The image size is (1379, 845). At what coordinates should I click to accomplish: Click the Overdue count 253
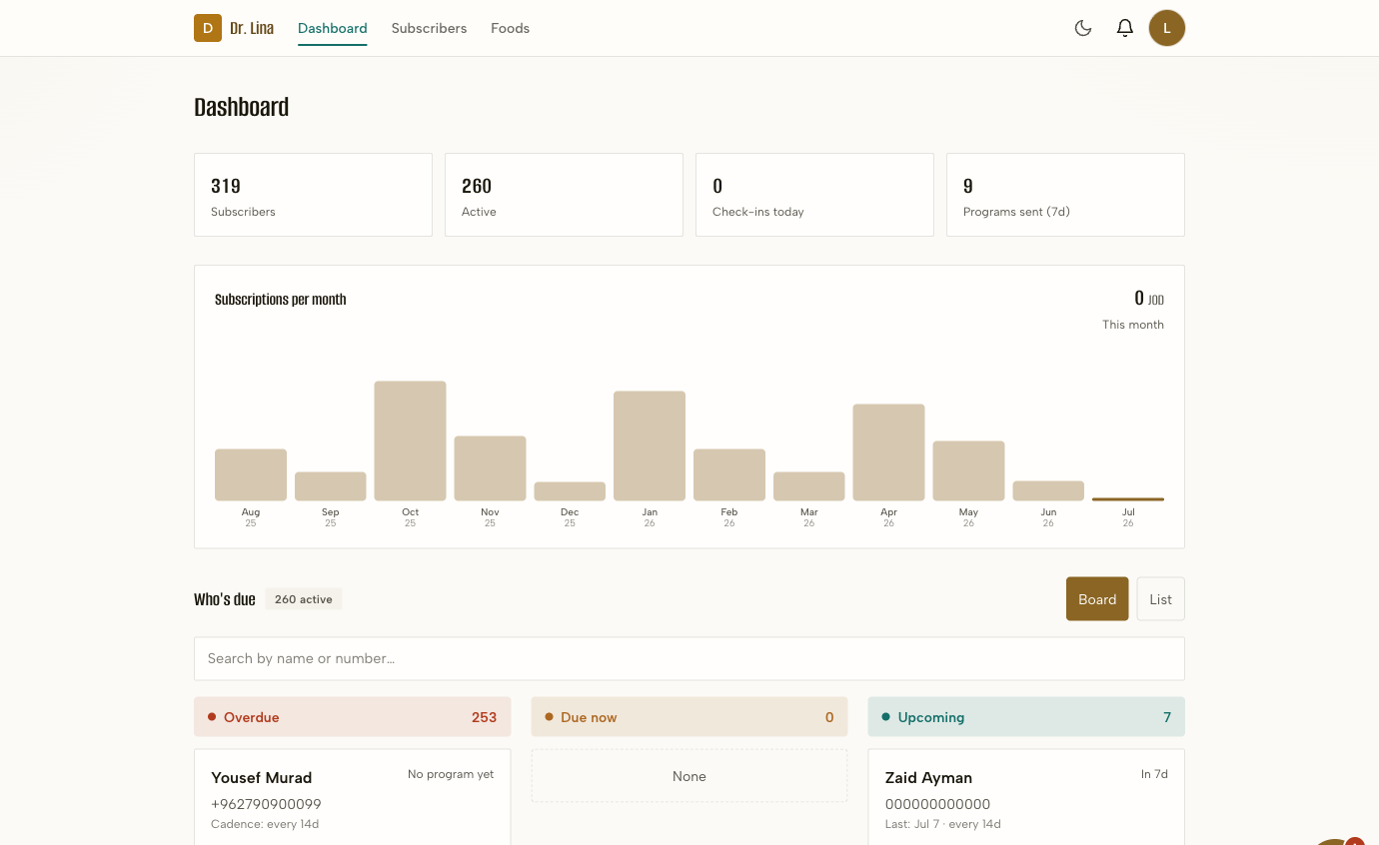tap(484, 717)
